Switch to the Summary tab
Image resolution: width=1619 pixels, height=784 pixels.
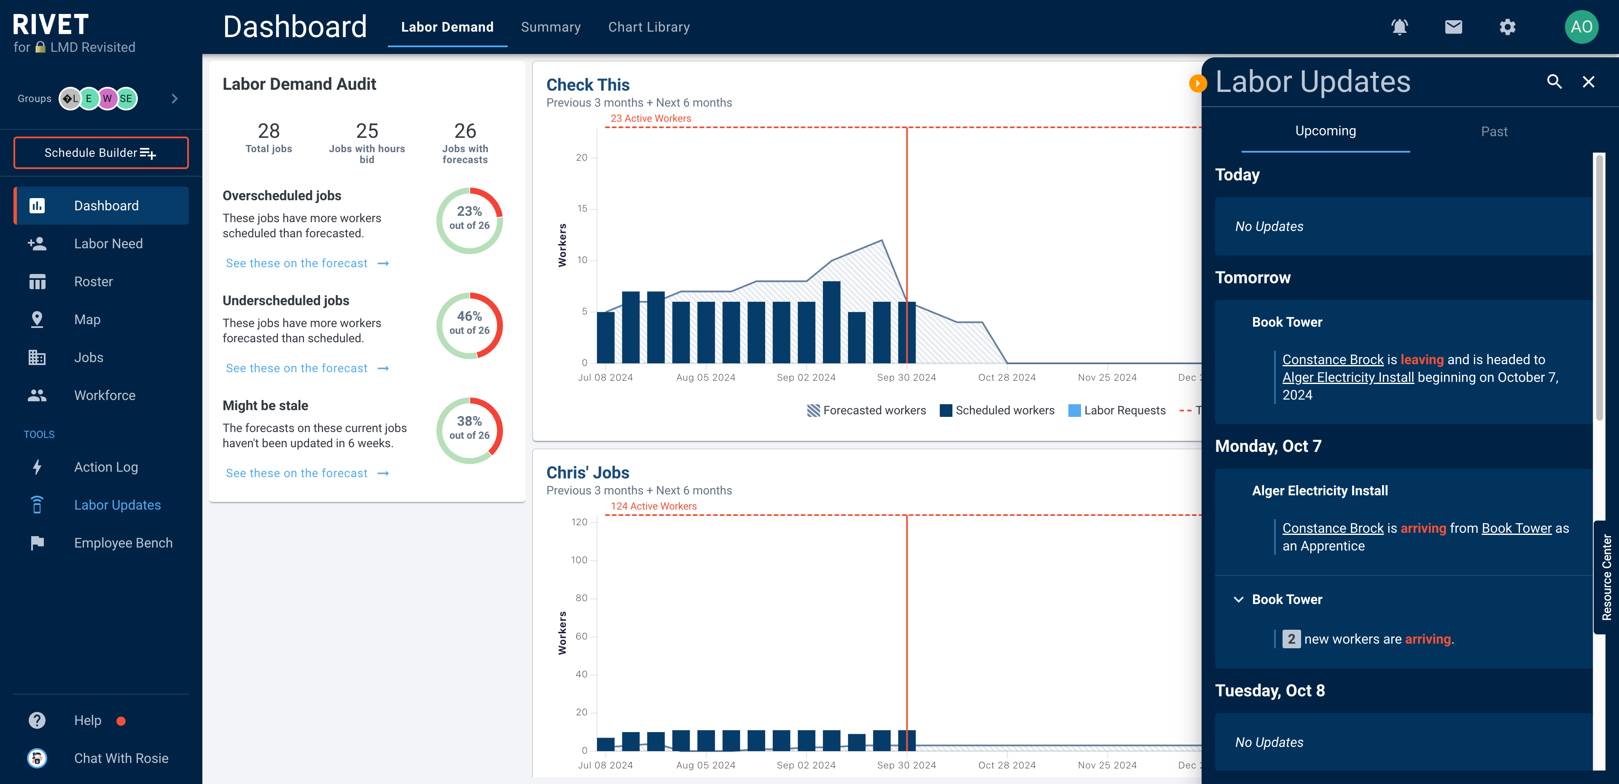tap(551, 27)
